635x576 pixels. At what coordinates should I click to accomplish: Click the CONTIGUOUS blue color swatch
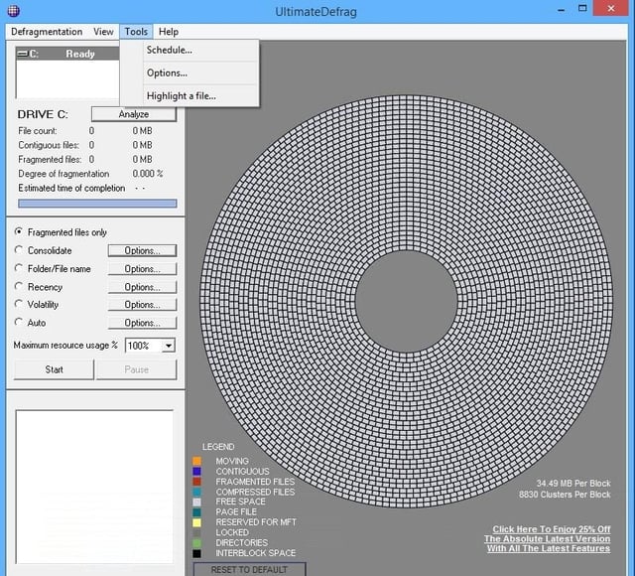(x=196, y=471)
